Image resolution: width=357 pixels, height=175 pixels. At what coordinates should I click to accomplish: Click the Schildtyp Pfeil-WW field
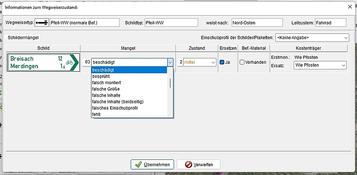point(171,23)
